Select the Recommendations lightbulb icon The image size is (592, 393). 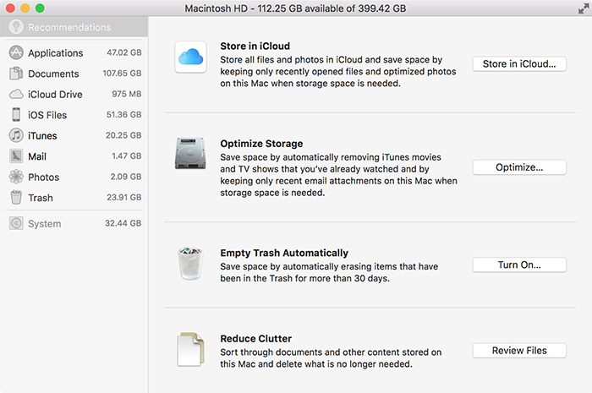(x=16, y=27)
